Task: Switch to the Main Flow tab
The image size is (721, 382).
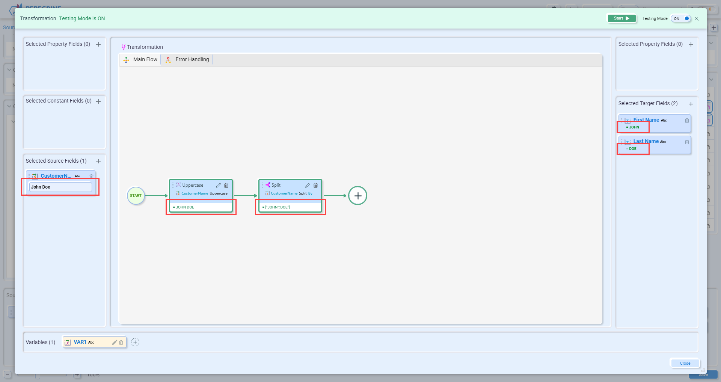Action: click(x=140, y=59)
